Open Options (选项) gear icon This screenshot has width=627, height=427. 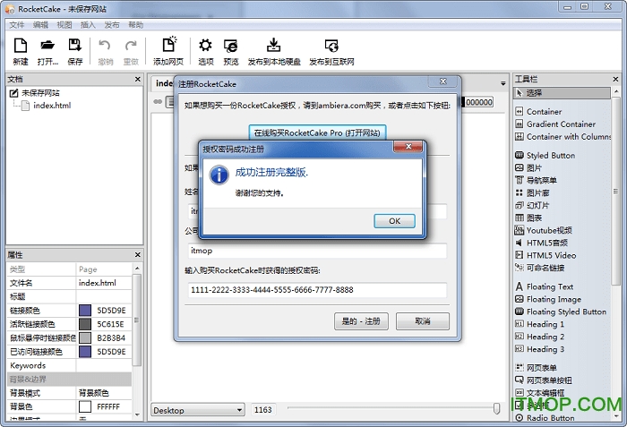click(205, 51)
